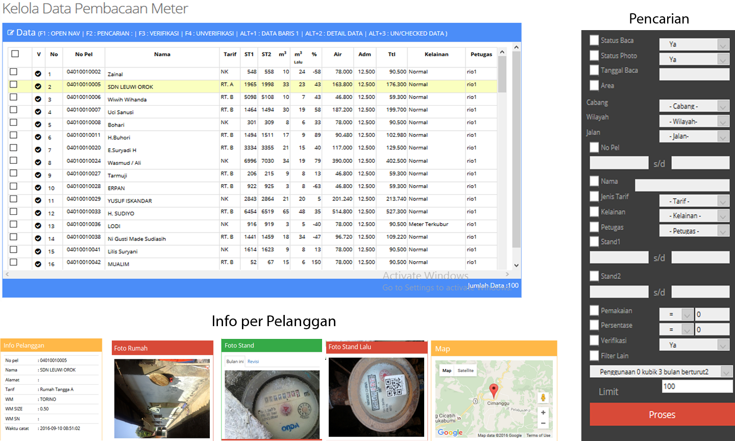Enable the Status Baca checkbox in Pencarian panel
Image resolution: width=735 pixels, height=441 pixels.
point(594,40)
